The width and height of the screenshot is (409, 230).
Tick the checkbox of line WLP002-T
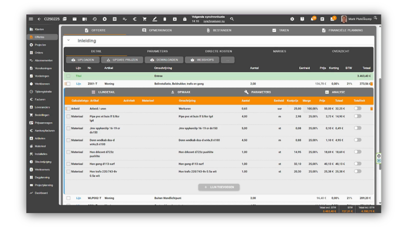(68, 198)
